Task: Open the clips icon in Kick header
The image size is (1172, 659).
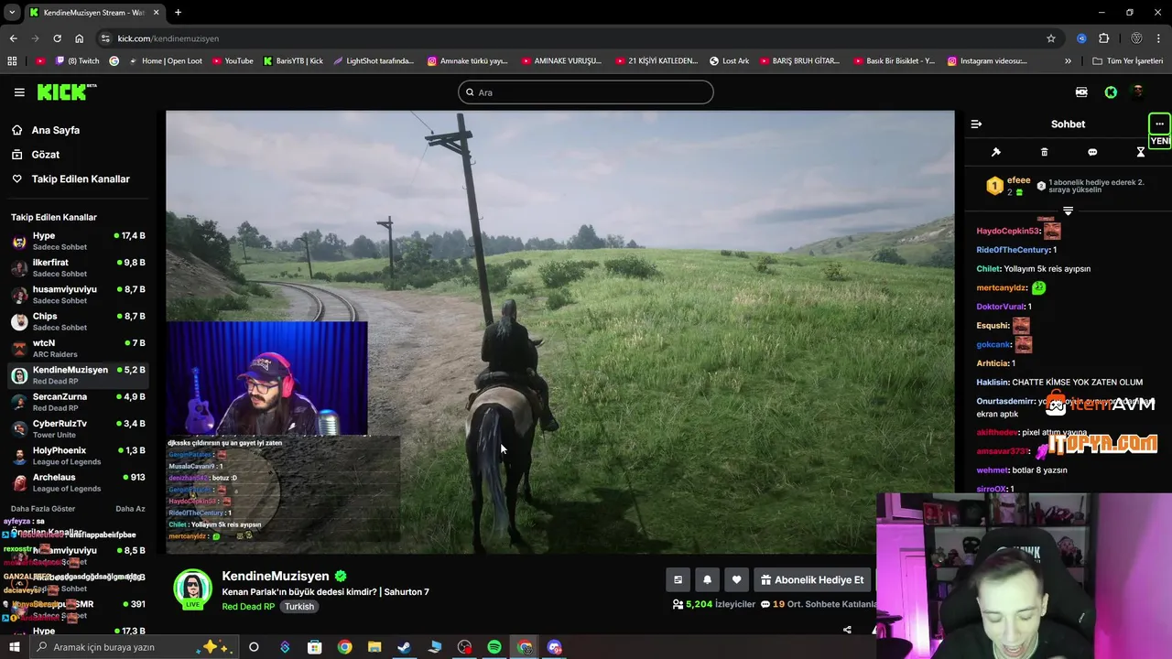Action: click(x=1081, y=92)
